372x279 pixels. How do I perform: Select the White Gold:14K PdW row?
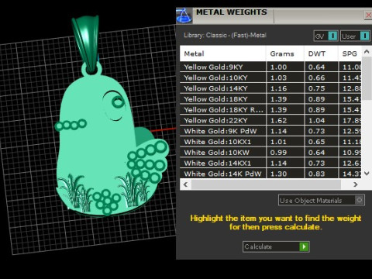coord(270,174)
